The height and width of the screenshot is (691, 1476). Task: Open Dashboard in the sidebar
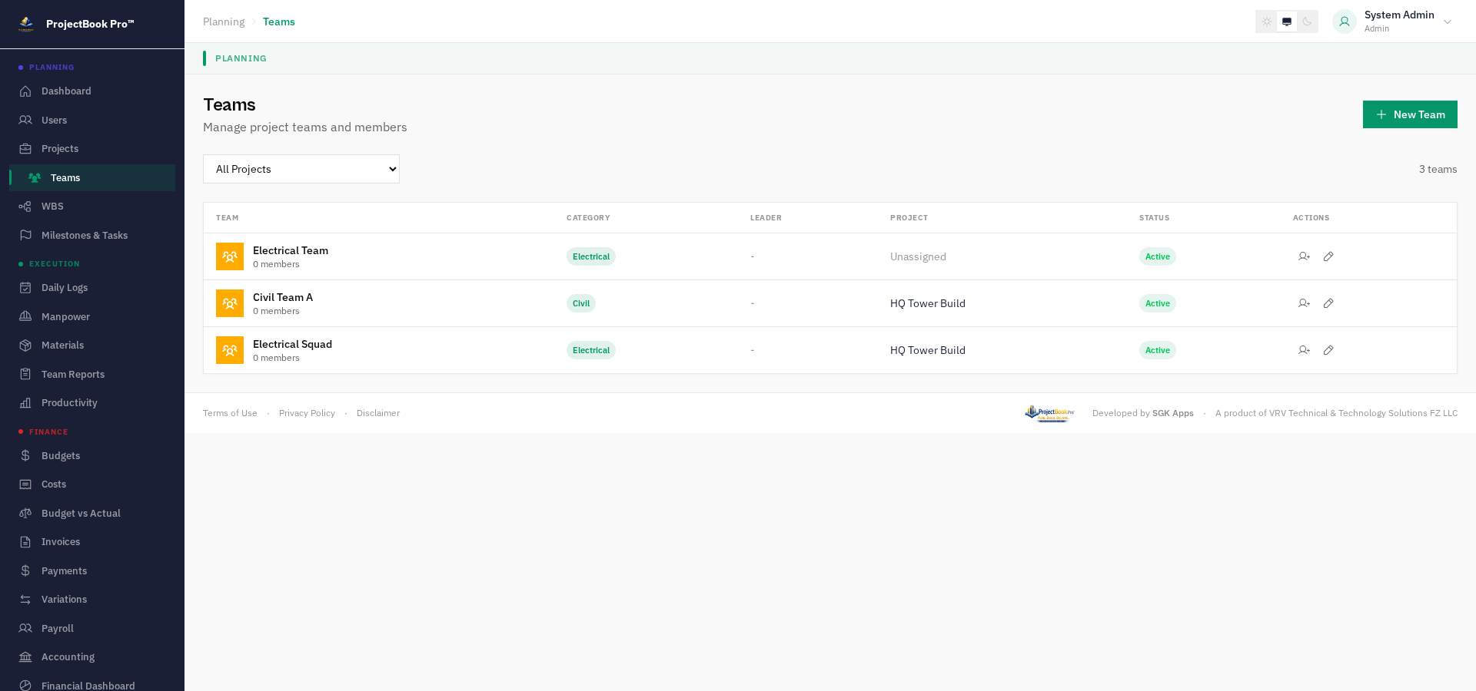click(92, 91)
